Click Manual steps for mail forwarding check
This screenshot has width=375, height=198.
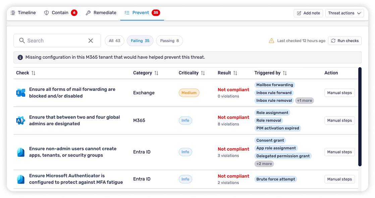[339, 93]
